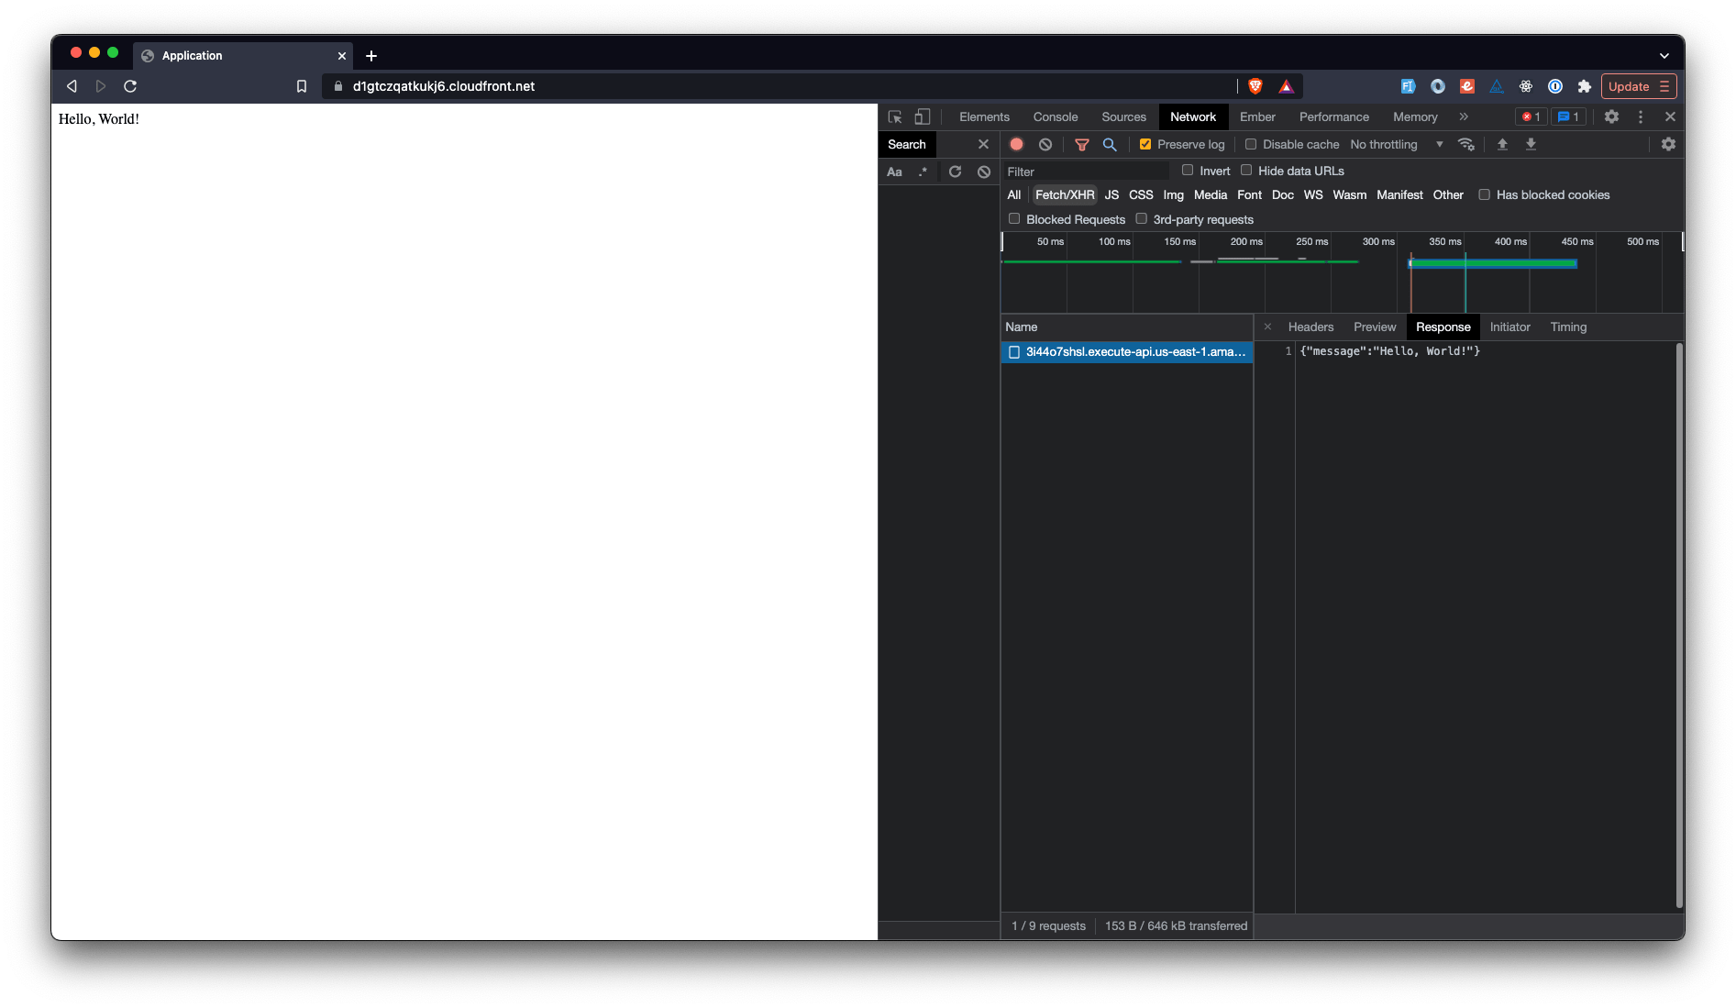The image size is (1736, 1008).
Task: Select the execute-api request in Name column
Action: point(1127,351)
